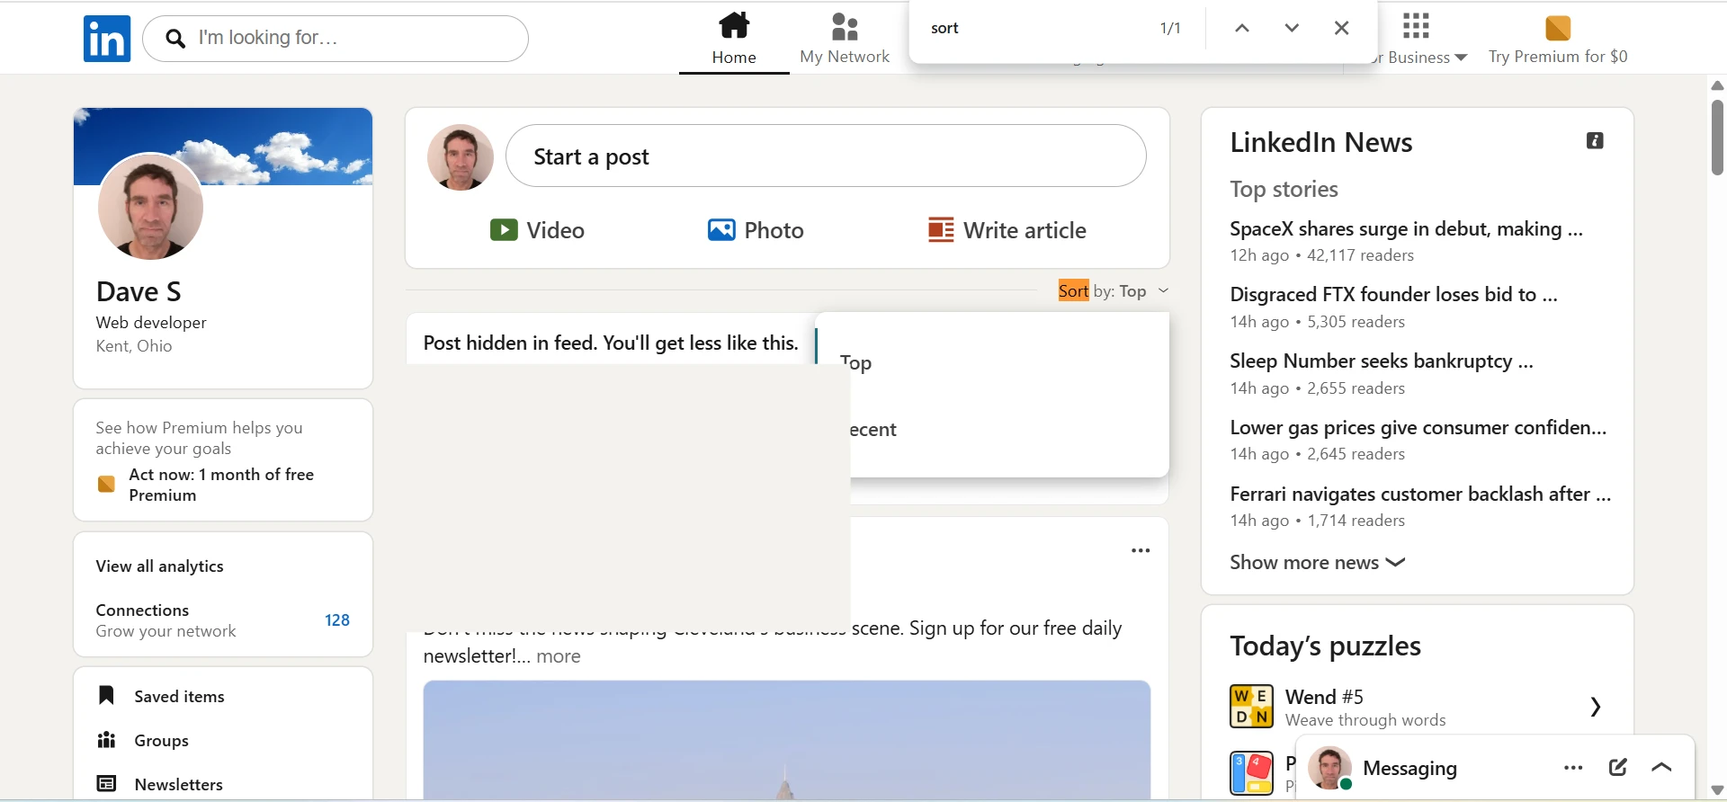Open the LinkedIn logo home link
1727x802 pixels.
[x=107, y=39]
